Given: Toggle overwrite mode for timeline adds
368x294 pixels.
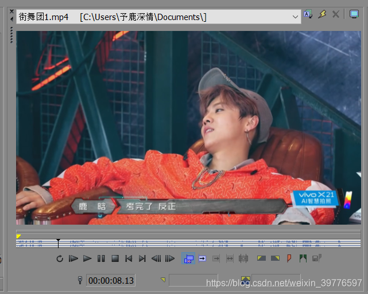Looking at the screenshot, I should click(188, 258).
